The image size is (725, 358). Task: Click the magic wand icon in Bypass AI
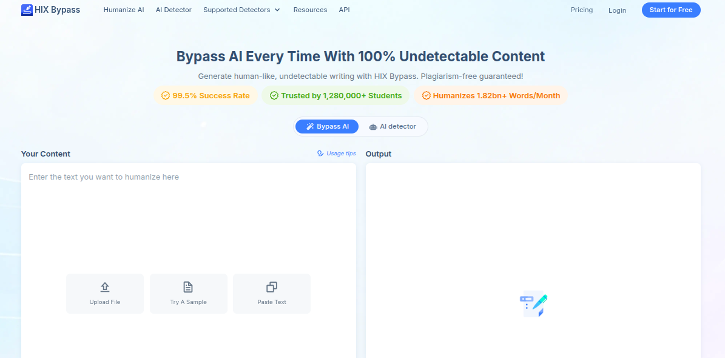pyautogui.click(x=310, y=127)
